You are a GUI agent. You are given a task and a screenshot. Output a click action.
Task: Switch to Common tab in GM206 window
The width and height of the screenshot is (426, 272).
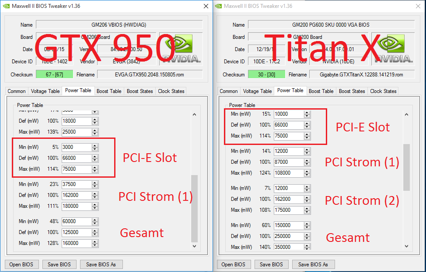(x=17, y=91)
